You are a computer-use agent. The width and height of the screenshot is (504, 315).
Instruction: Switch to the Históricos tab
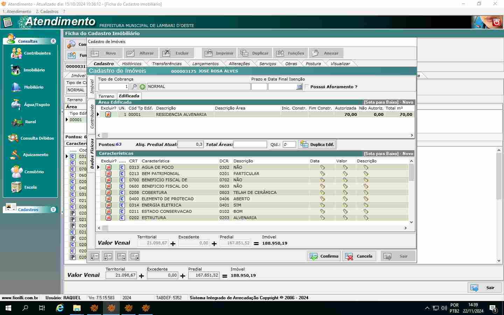132,64
